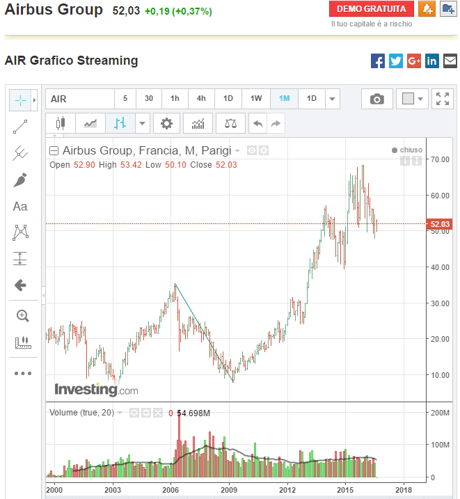Image resolution: width=460 pixels, height=499 pixels.
Task: Open chart settings gear
Action: tap(166, 123)
